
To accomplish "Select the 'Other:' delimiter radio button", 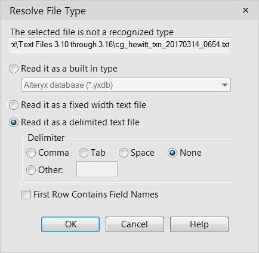I will 31,170.
